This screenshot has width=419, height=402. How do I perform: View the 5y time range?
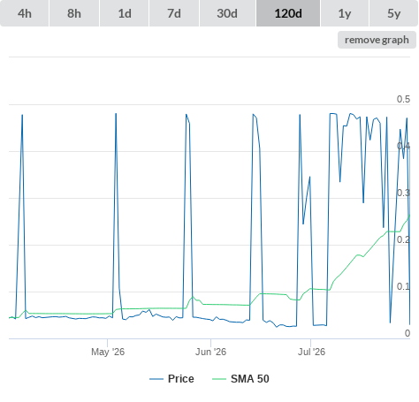click(x=394, y=13)
